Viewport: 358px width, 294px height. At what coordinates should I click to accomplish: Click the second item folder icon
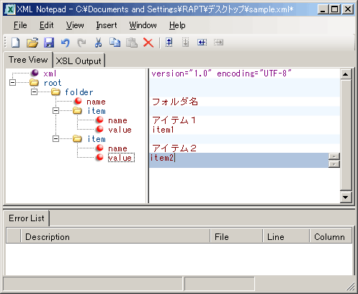pyautogui.click(x=77, y=138)
